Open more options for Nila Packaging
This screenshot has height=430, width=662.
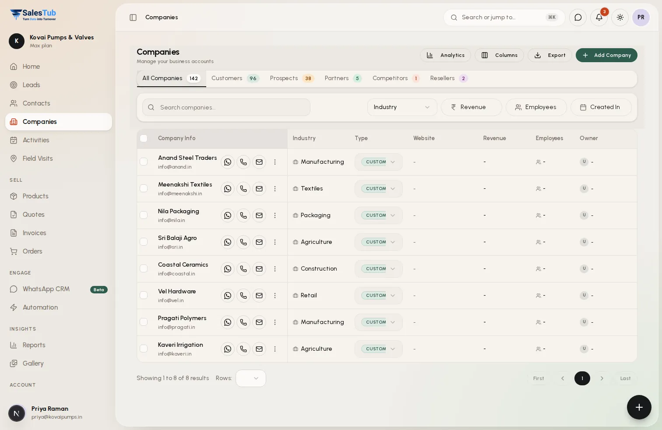[x=275, y=215]
